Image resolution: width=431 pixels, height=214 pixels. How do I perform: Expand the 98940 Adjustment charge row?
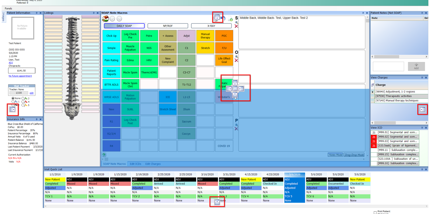click(373, 92)
